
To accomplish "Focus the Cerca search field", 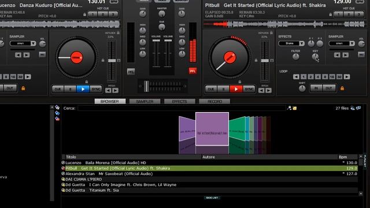I will [181, 108].
